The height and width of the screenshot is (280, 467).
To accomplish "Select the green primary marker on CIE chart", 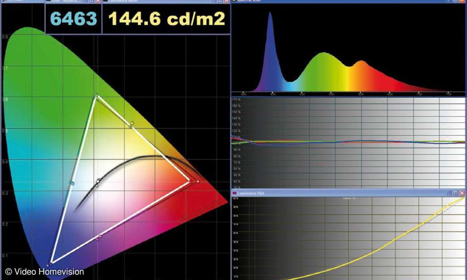I will tap(96, 95).
